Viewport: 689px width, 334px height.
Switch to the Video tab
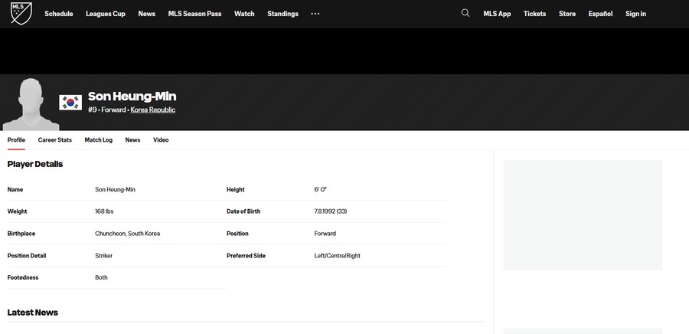161,139
